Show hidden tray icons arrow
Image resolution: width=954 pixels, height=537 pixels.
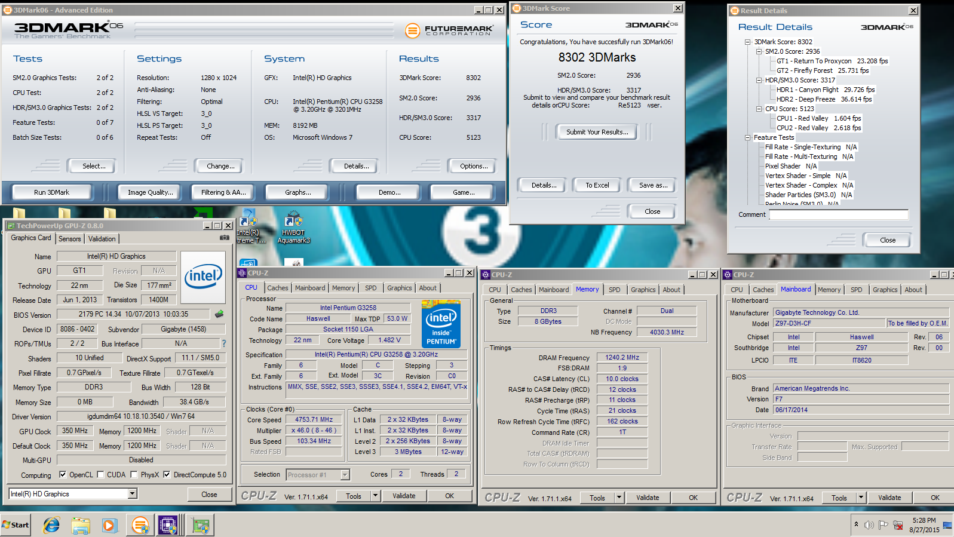click(856, 524)
